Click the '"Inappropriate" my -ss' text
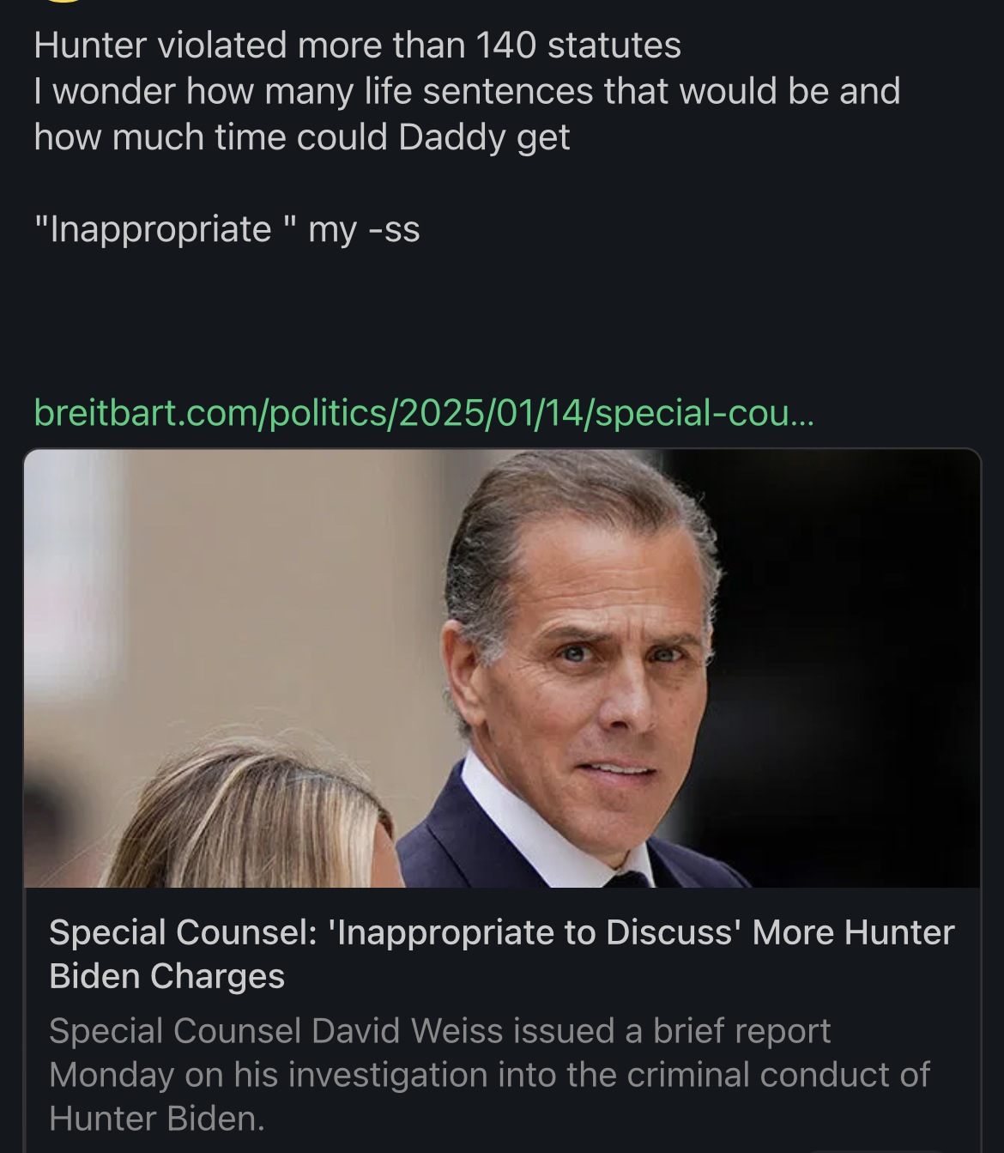 click(x=227, y=229)
